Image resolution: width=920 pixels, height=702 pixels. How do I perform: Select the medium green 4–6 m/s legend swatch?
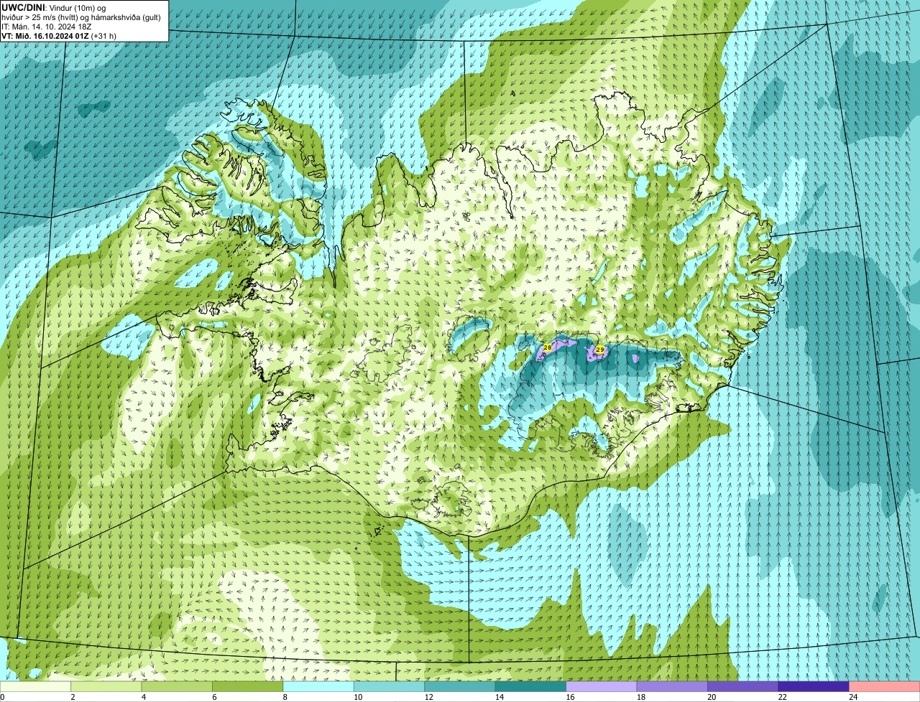(177, 687)
